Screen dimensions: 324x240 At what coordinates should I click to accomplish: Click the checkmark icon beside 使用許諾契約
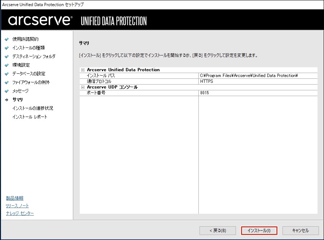pos(7,39)
